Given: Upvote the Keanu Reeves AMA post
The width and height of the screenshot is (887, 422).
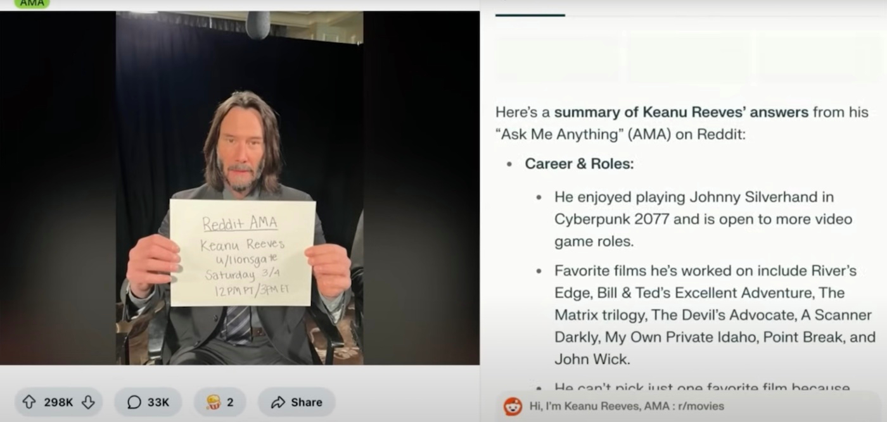Looking at the screenshot, I should [29, 402].
